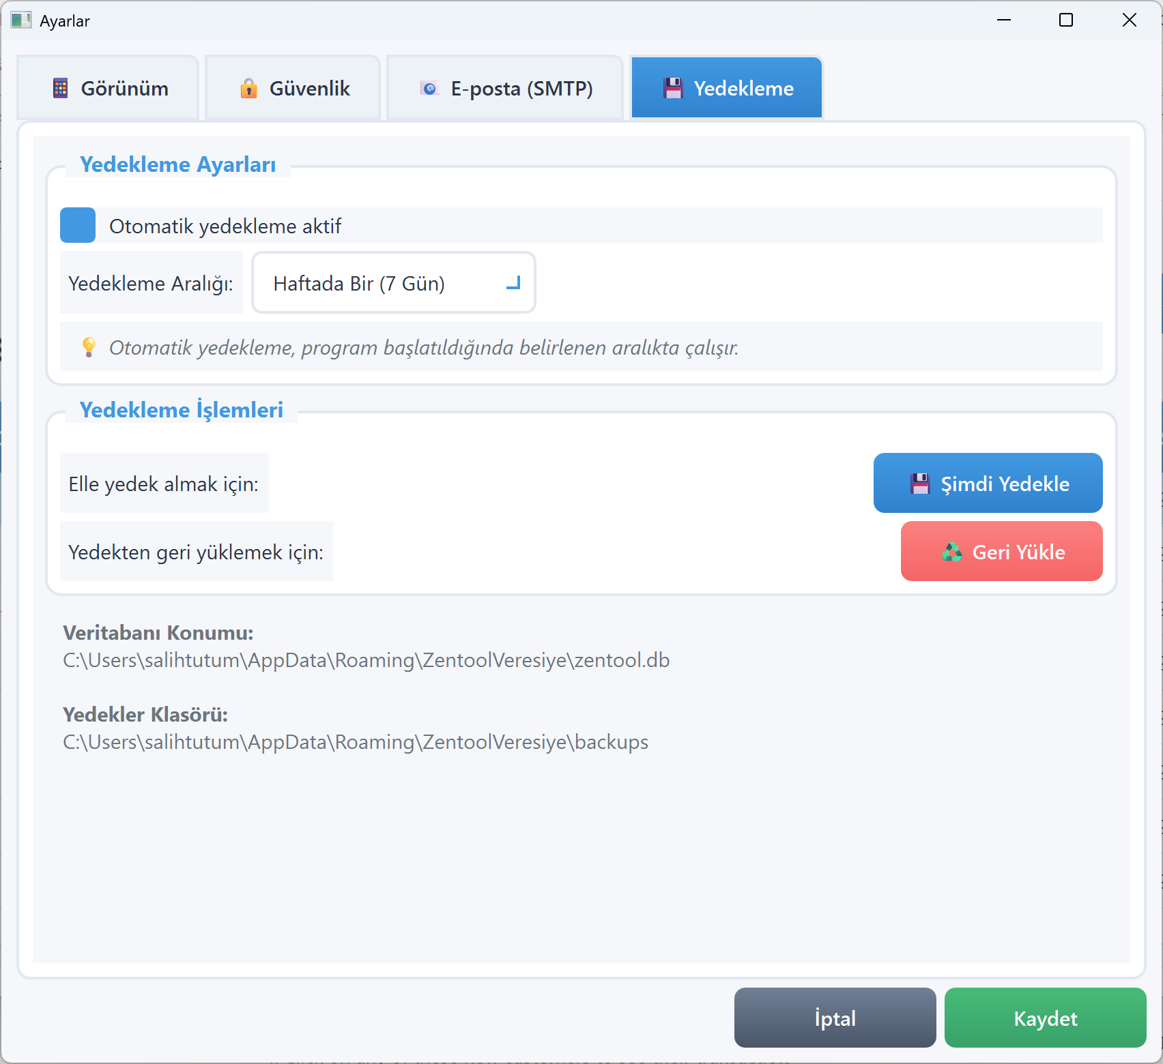Click the dropdown arrow beside Haftada Bir
This screenshot has height=1064, width=1163.
[513, 283]
